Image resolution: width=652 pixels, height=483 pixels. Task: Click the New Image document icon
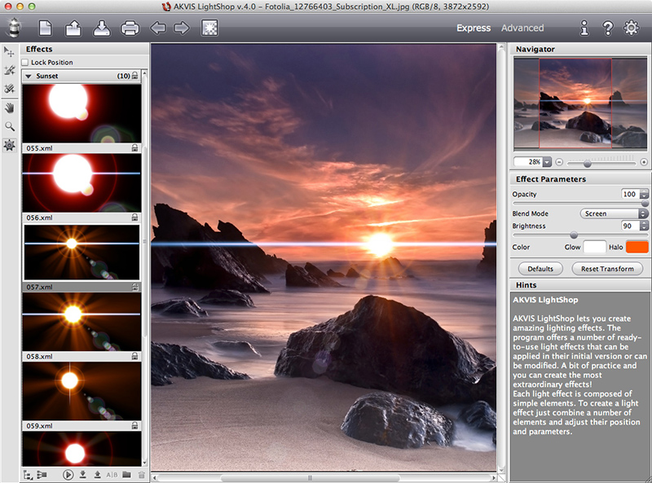coord(46,29)
